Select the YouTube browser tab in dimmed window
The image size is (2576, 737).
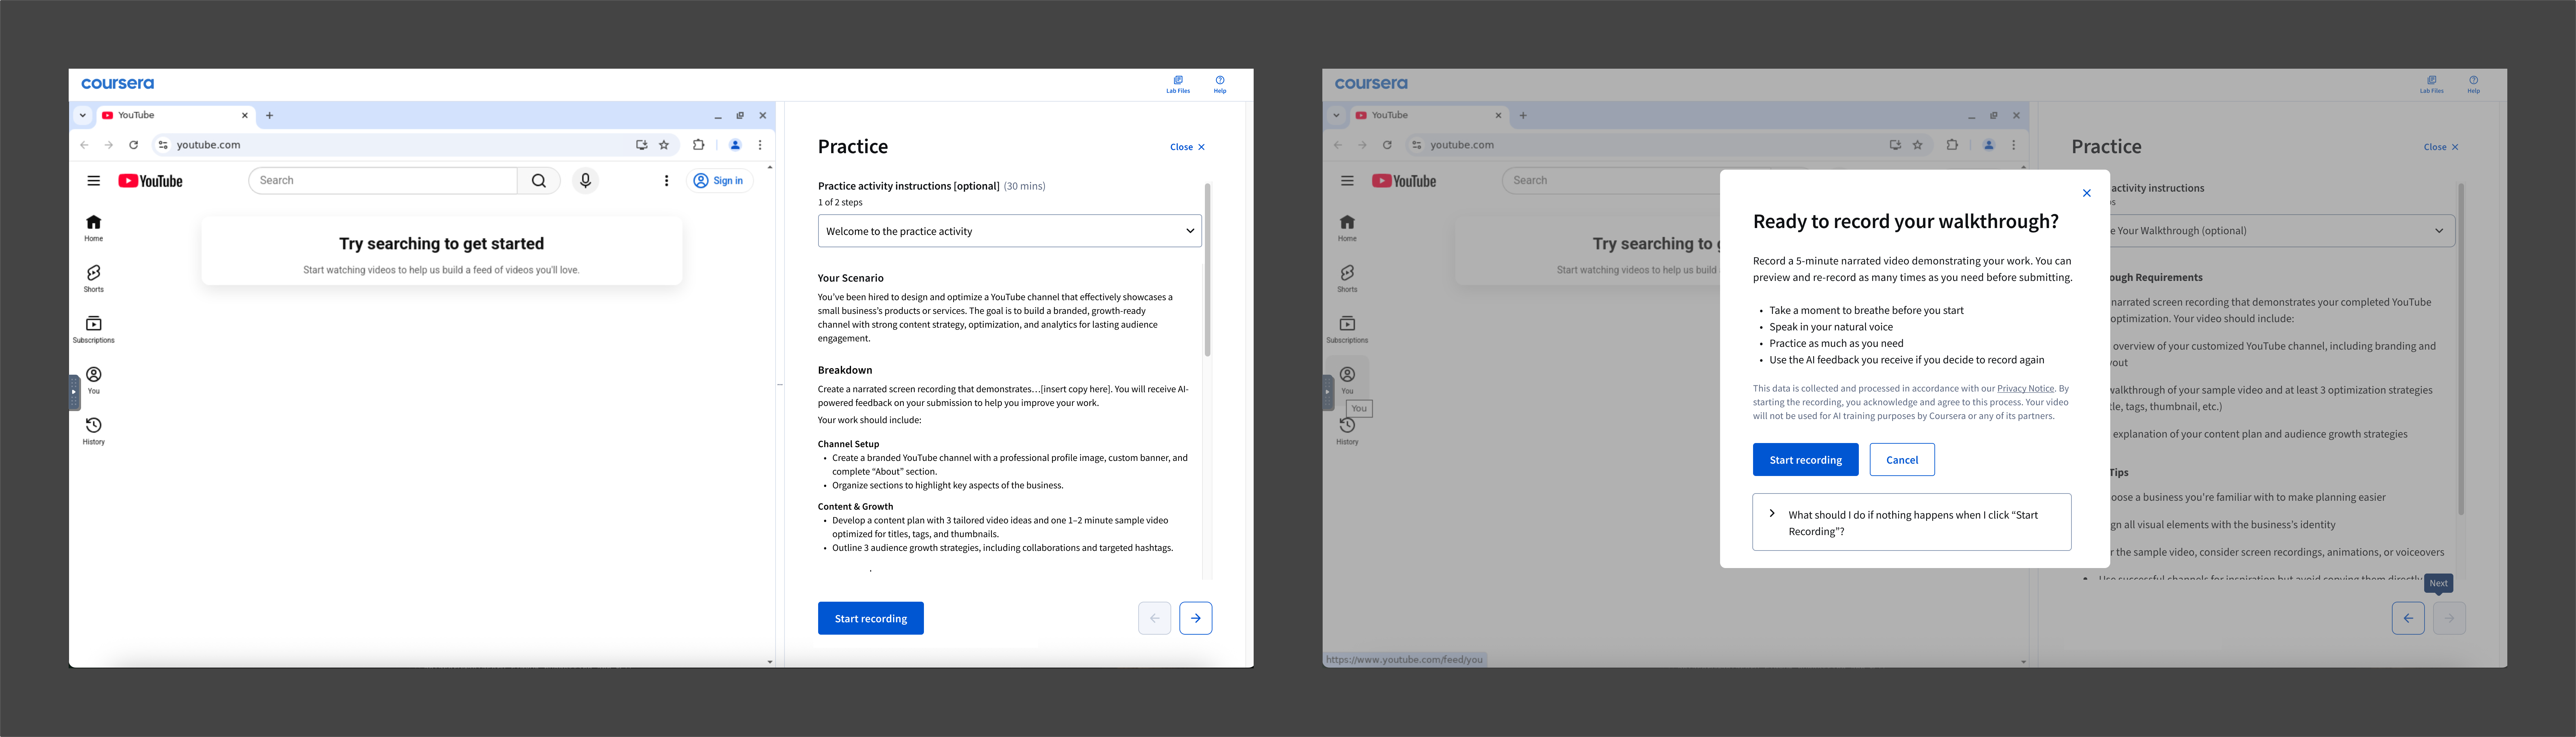coord(1429,115)
